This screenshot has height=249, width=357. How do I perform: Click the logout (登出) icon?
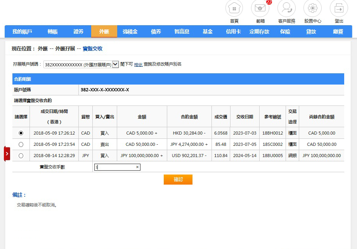tap(339, 8)
